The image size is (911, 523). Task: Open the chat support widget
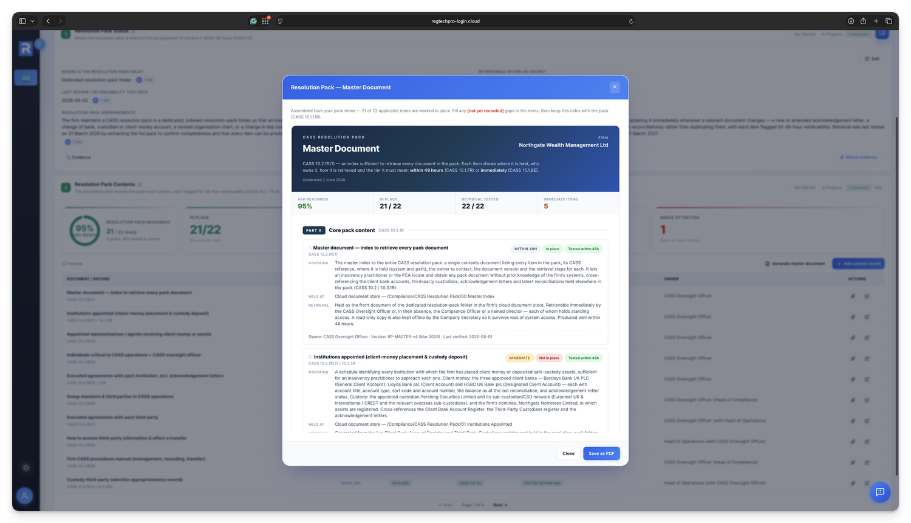[879, 492]
